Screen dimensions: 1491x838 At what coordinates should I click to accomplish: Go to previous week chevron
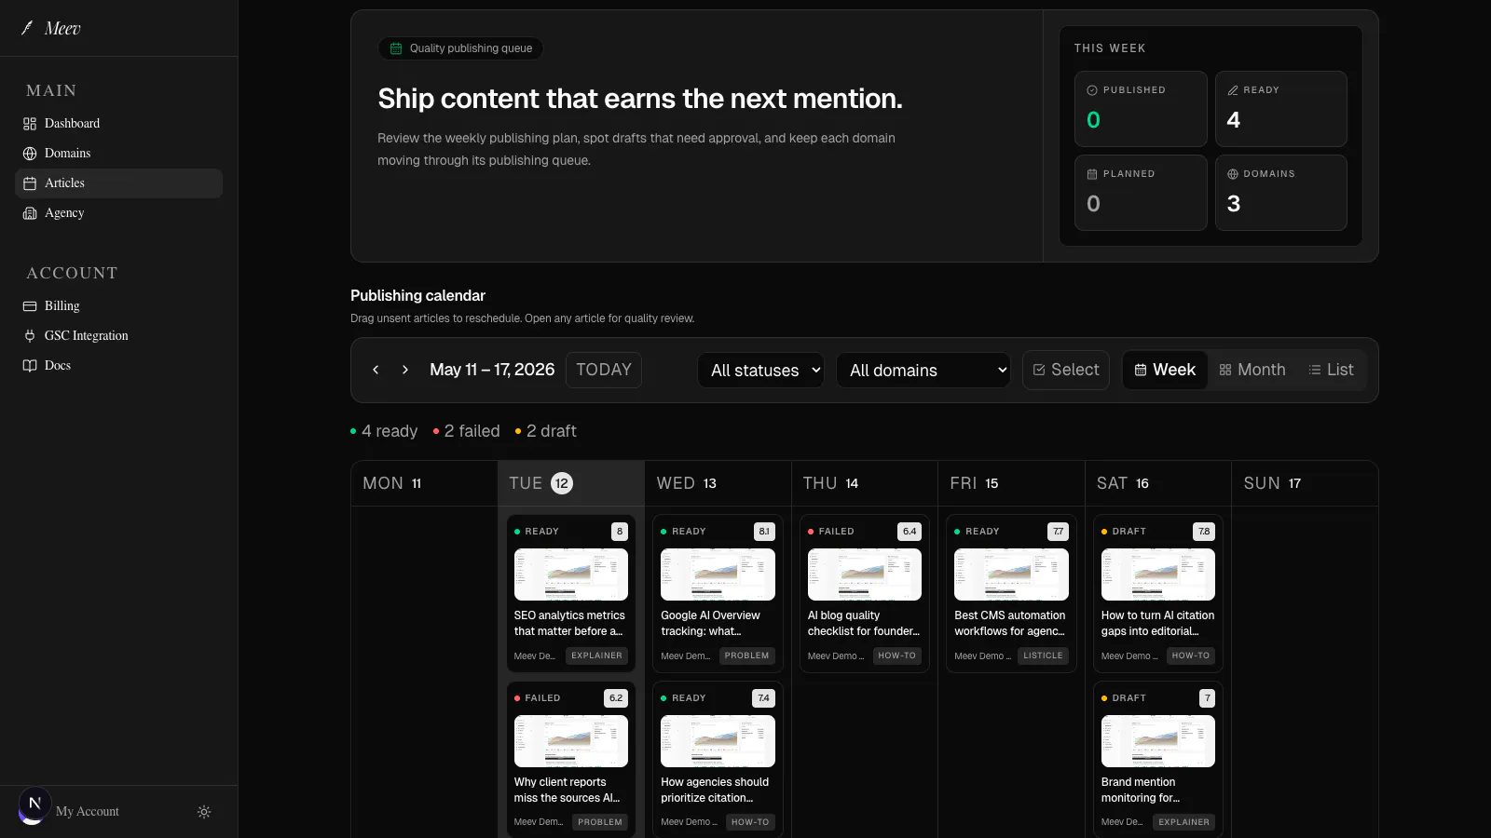pos(376,370)
